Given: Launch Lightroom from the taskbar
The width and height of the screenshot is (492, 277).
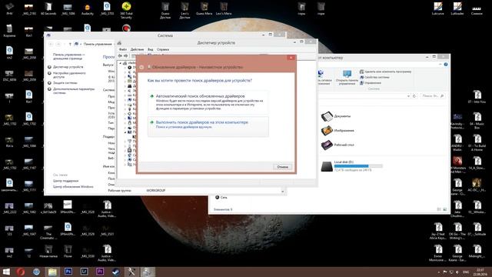Looking at the screenshot, I should click(84, 272).
